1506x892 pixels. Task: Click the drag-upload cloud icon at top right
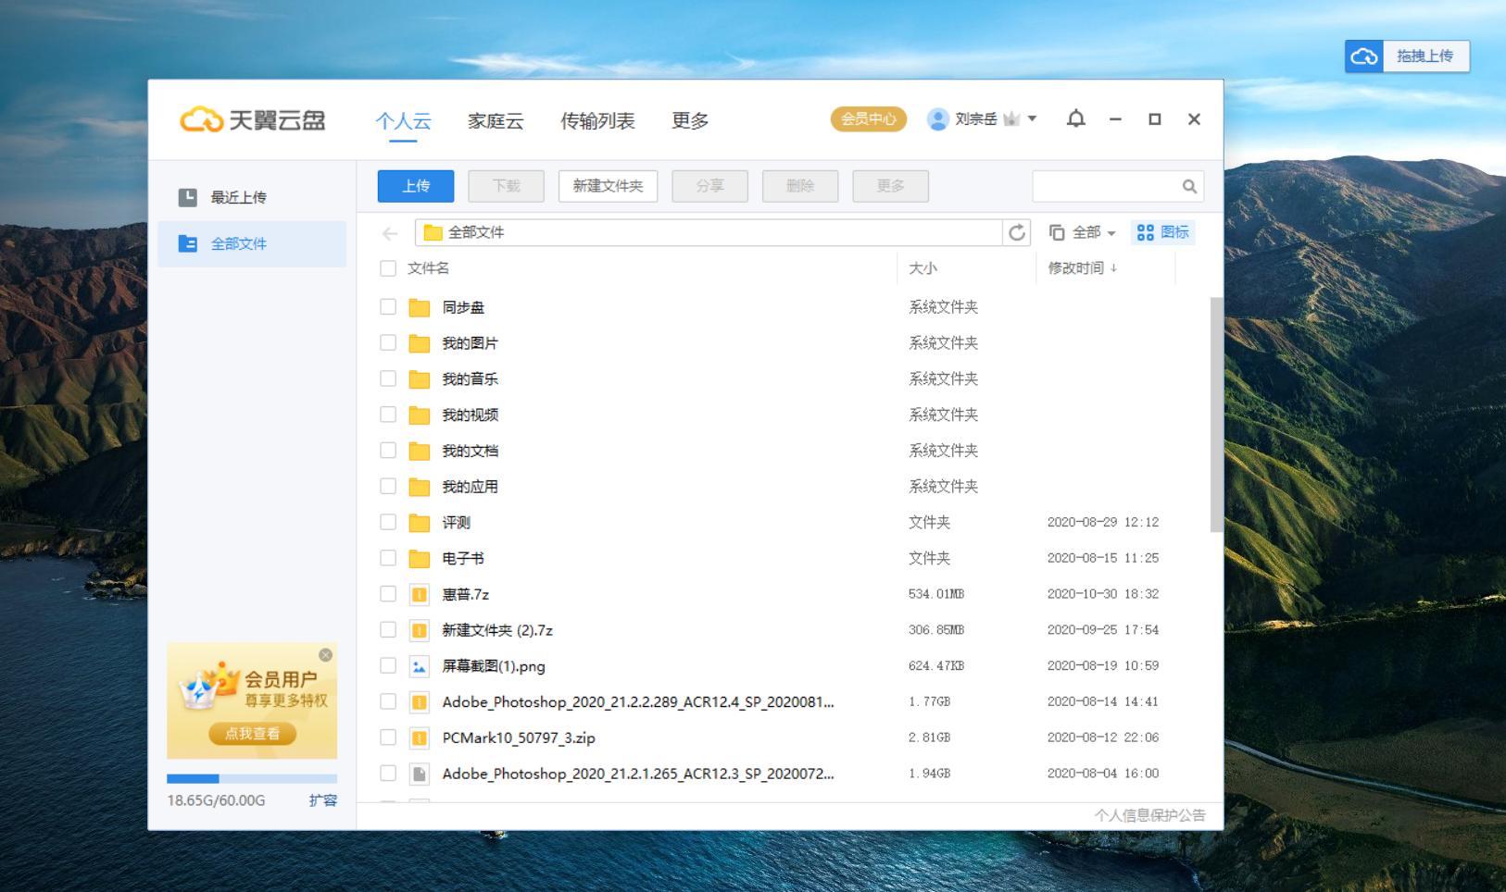(1362, 56)
